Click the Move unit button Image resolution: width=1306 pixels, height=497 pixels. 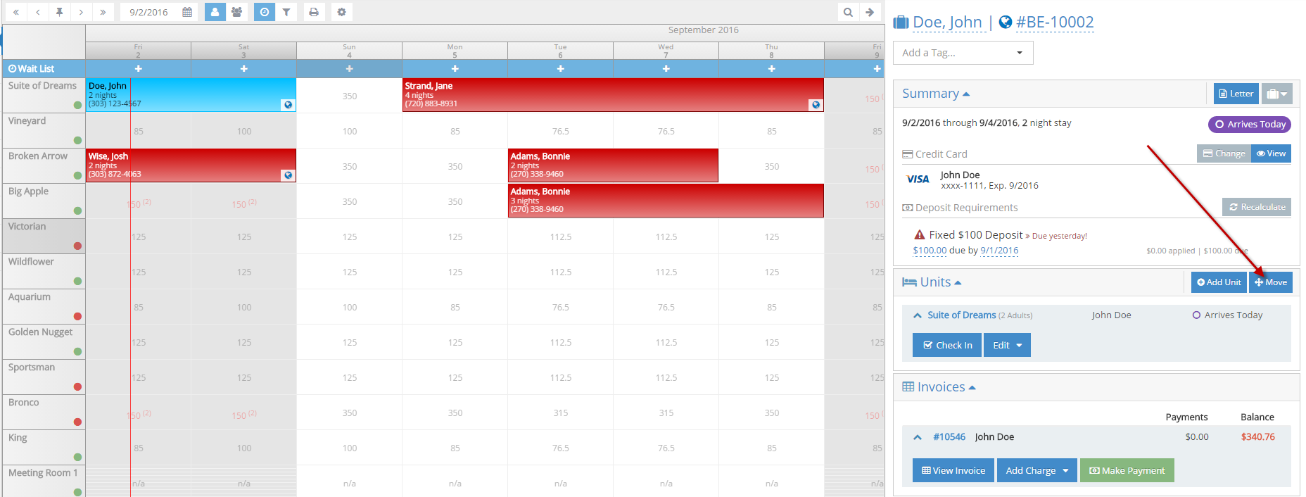1270,282
